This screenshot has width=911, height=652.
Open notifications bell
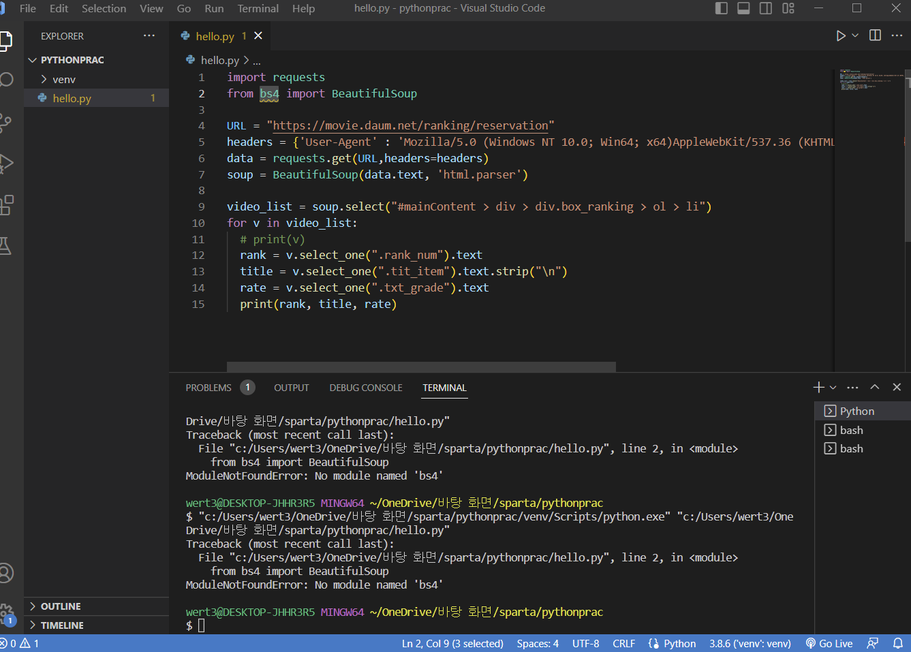point(898,643)
